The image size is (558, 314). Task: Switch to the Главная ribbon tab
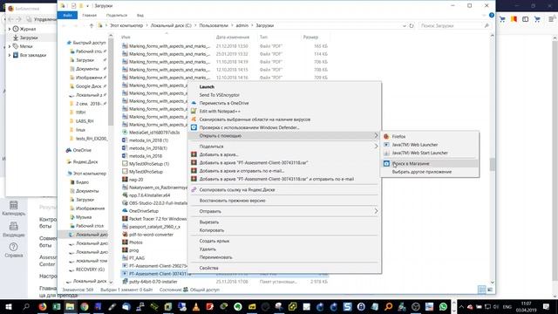coord(89,16)
